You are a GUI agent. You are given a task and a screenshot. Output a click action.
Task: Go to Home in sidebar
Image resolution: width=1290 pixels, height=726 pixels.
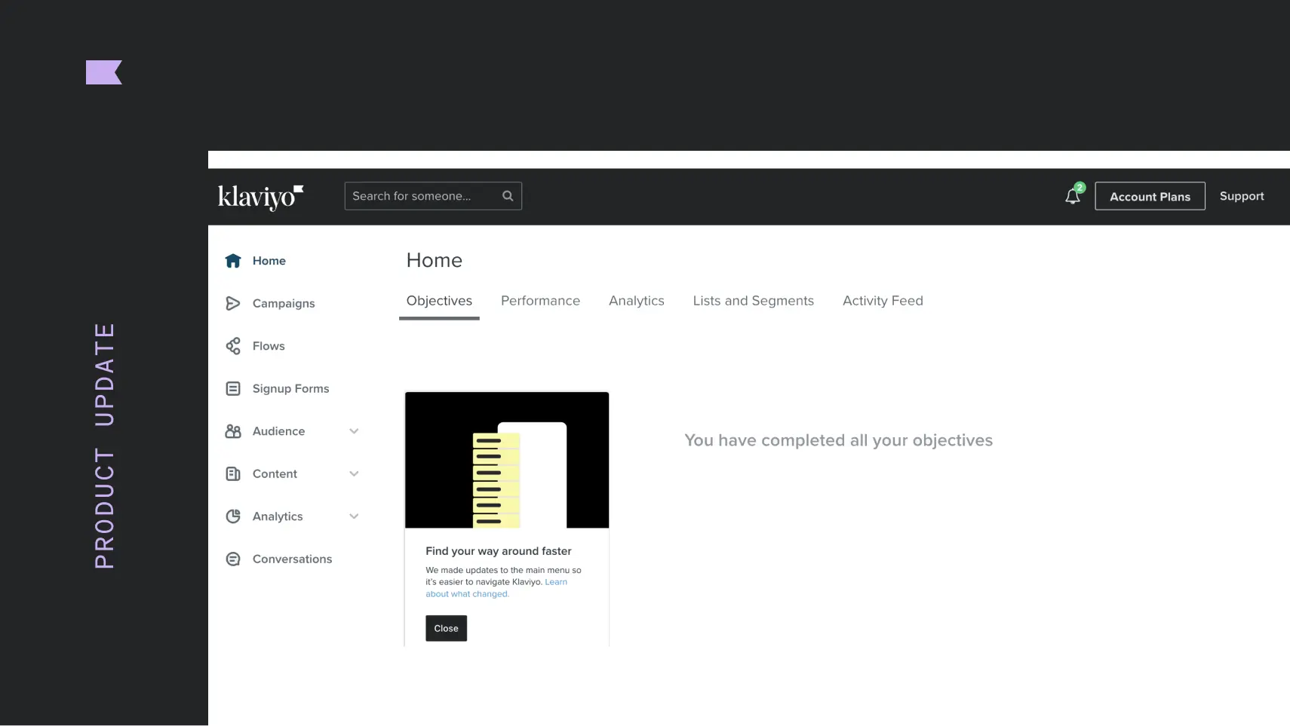(269, 261)
